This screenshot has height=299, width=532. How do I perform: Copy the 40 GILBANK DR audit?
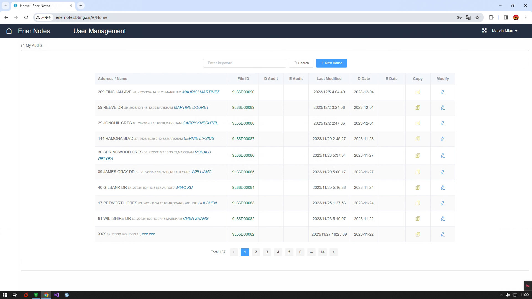[x=418, y=187]
